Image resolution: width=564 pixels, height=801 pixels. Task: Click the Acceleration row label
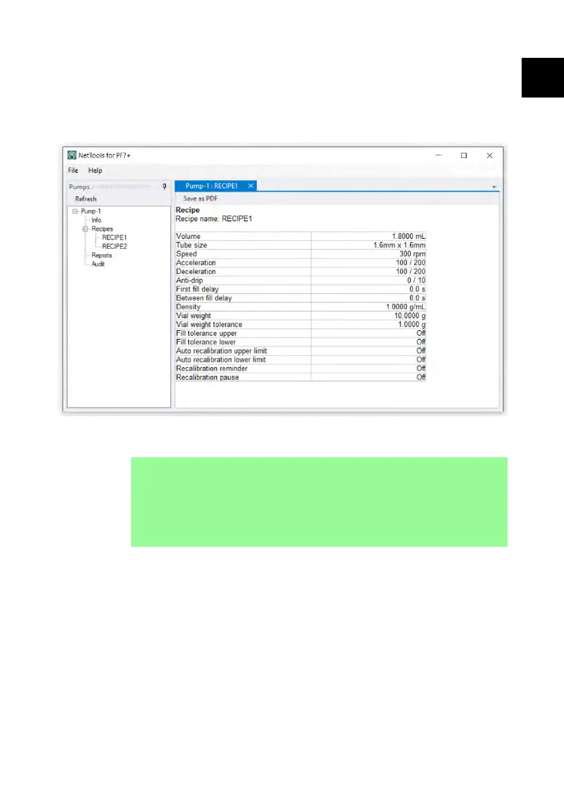(196, 262)
